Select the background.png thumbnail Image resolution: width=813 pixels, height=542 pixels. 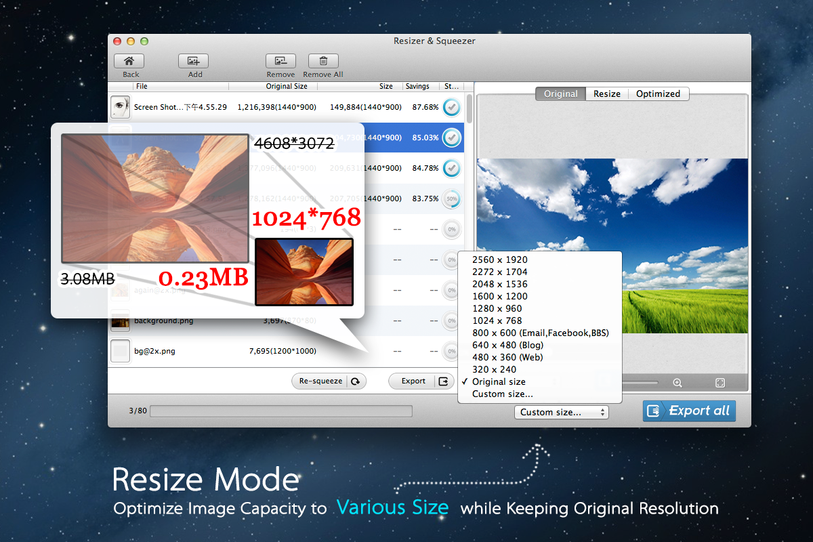[120, 320]
